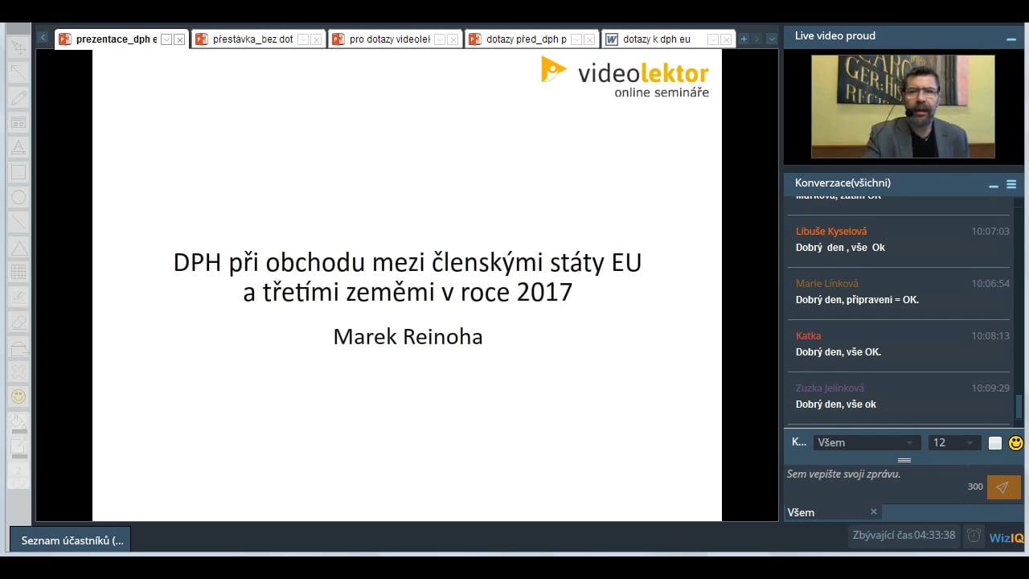
Task: Open the paint bucket fill color tool
Action: (x=18, y=422)
